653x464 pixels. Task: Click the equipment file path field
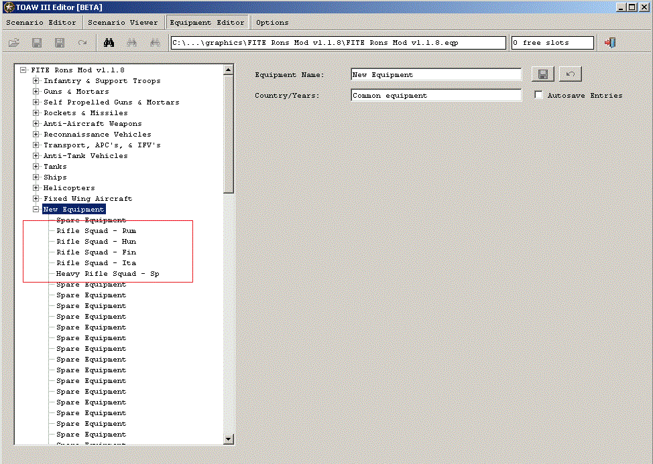pyautogui.click(x=338, y=42)
